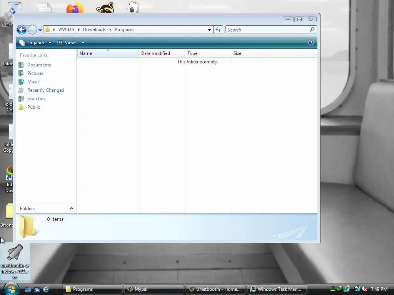This screenshot has height=295, width=394.
Task: Click the Views button
Action: (x=67, y=43)
